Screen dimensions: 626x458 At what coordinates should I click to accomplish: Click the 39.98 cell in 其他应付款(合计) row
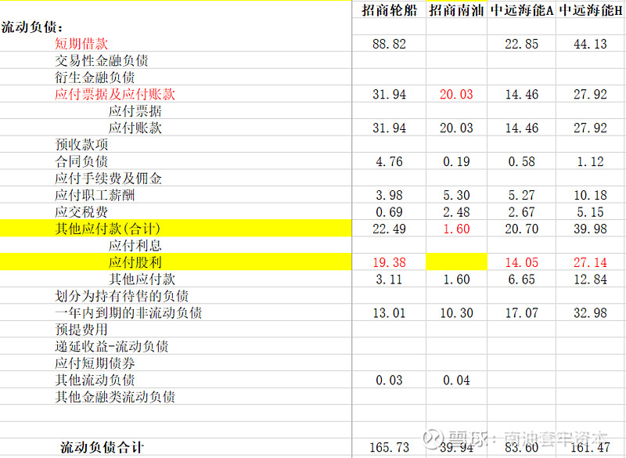pyautogui.click(x=591, y=229)
